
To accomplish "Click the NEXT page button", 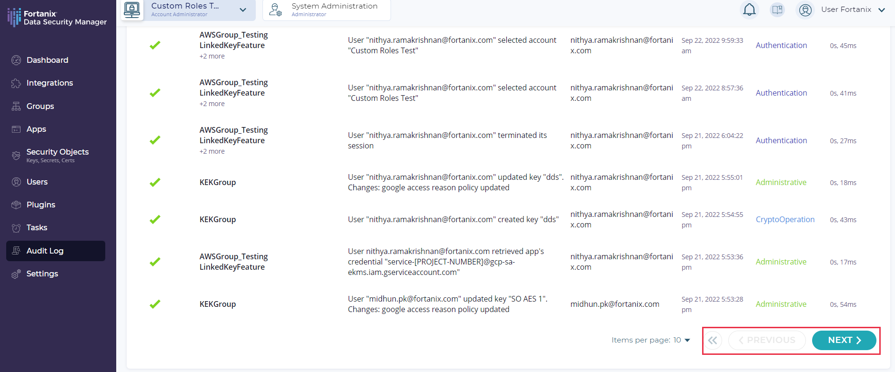I will coord(844,340).
